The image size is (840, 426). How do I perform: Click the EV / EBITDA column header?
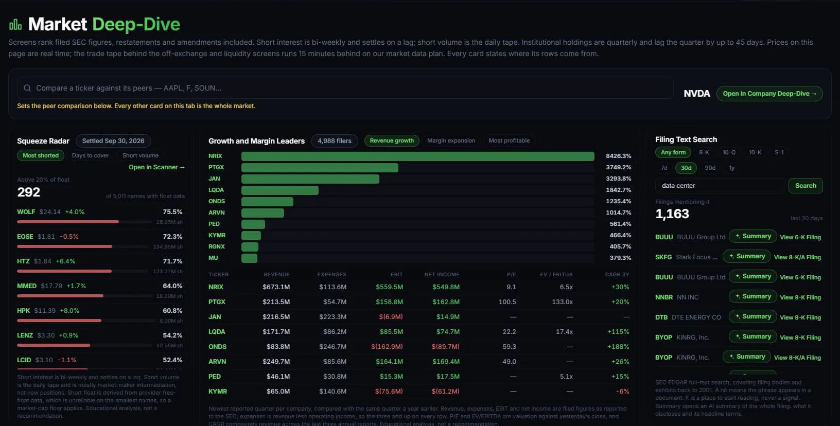tap(556, 275)
